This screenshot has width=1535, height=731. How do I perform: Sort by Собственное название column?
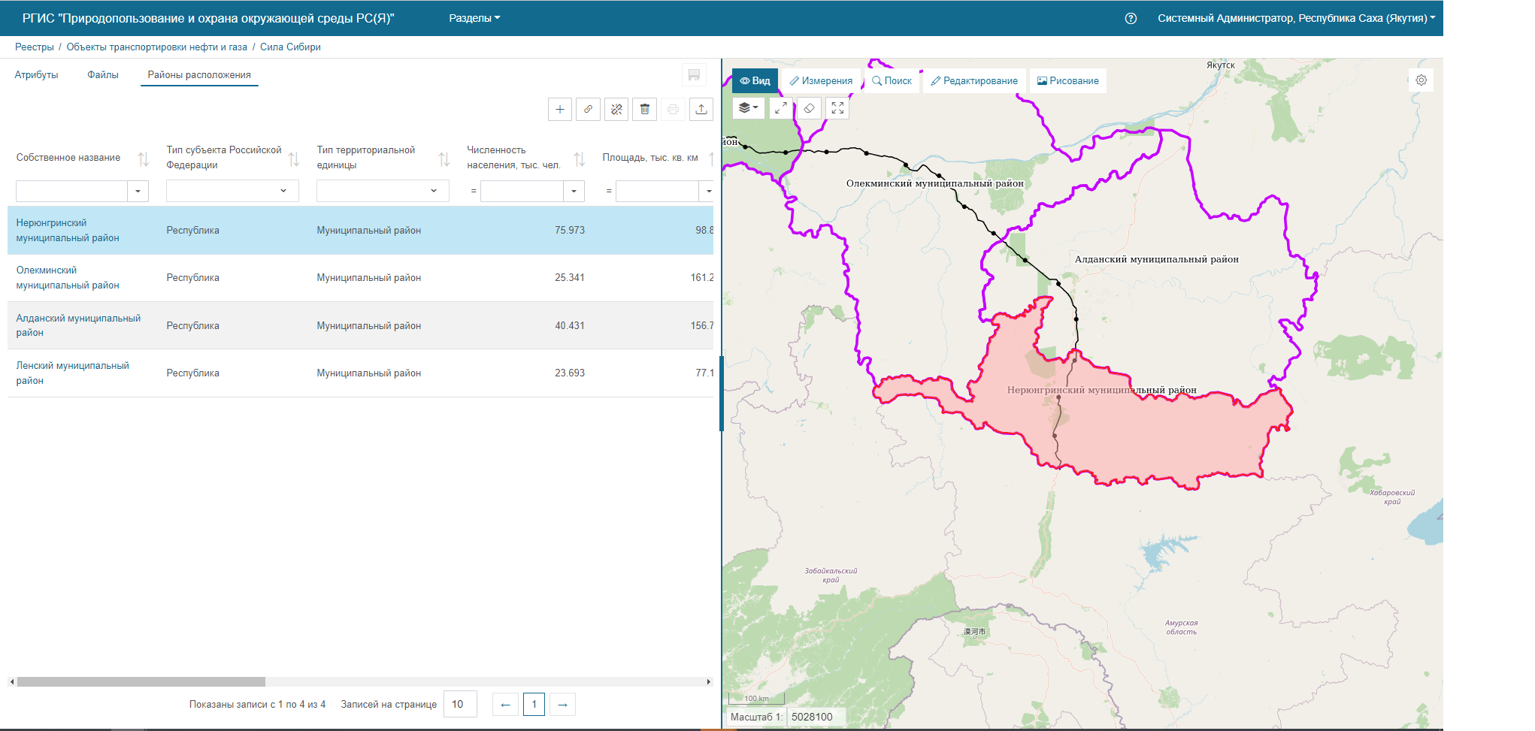144,159
